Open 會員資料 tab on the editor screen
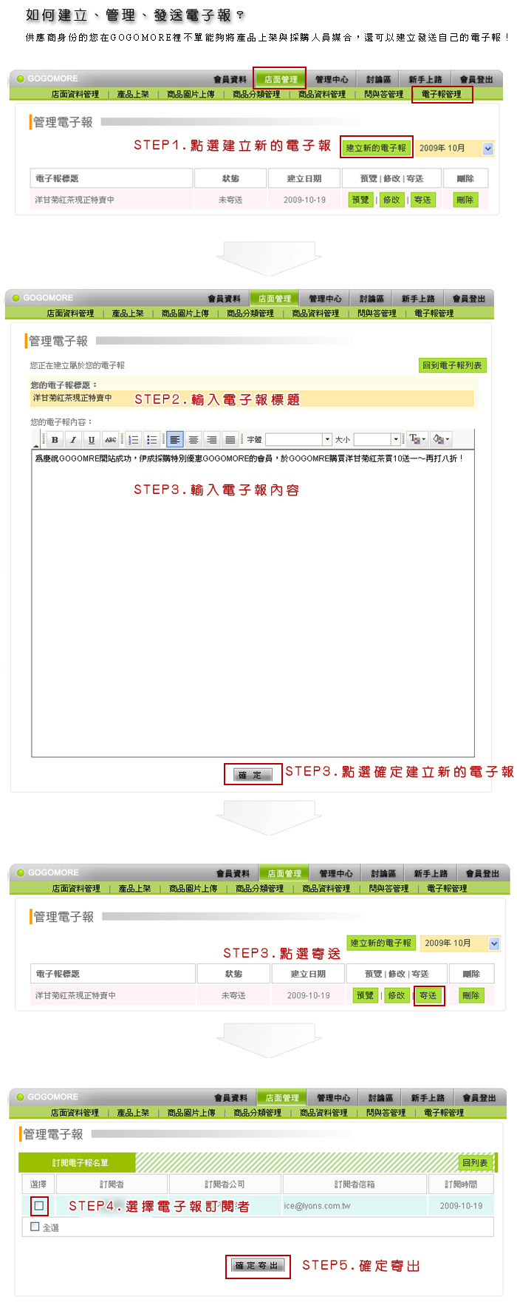Viewport: 517px width, 1308px height. [x=224, y=299]
